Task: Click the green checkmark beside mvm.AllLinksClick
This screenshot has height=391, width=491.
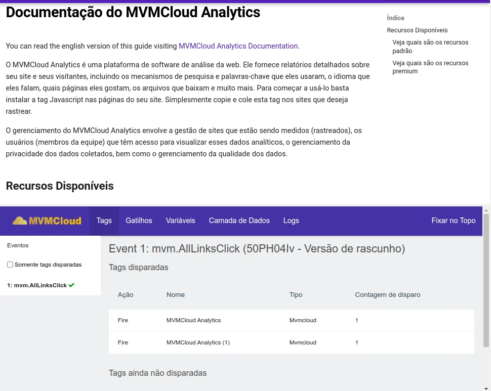Action: tap(71, 285)
